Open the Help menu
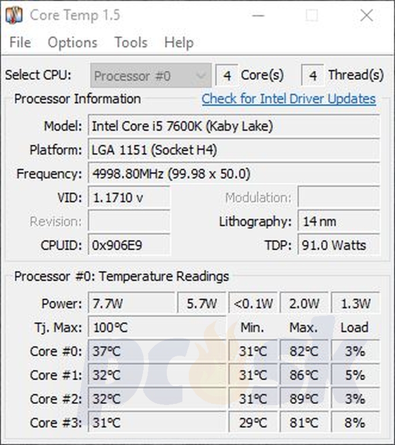Image resolution: width=395 pixels, height=445 pixels. coord(179,42)
